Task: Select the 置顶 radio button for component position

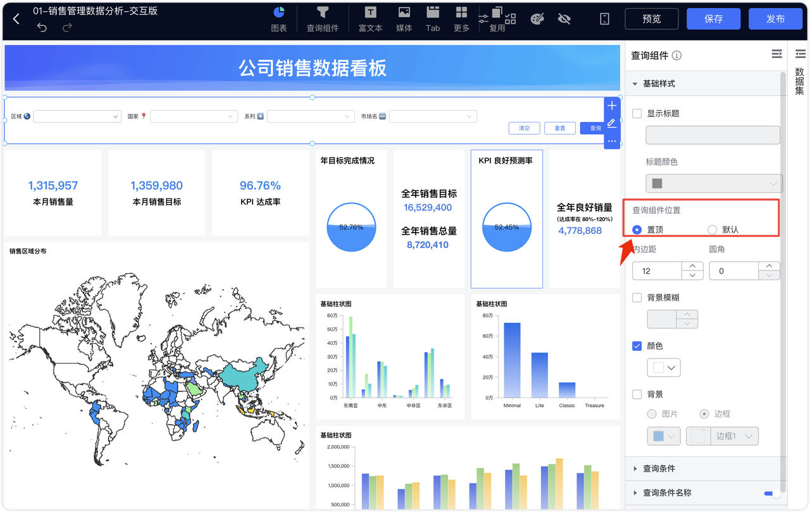Action: 636,230
